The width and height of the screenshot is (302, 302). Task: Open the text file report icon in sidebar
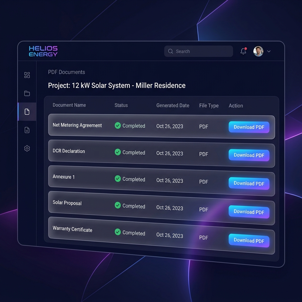pyautogui.click(x=27, y=130)
